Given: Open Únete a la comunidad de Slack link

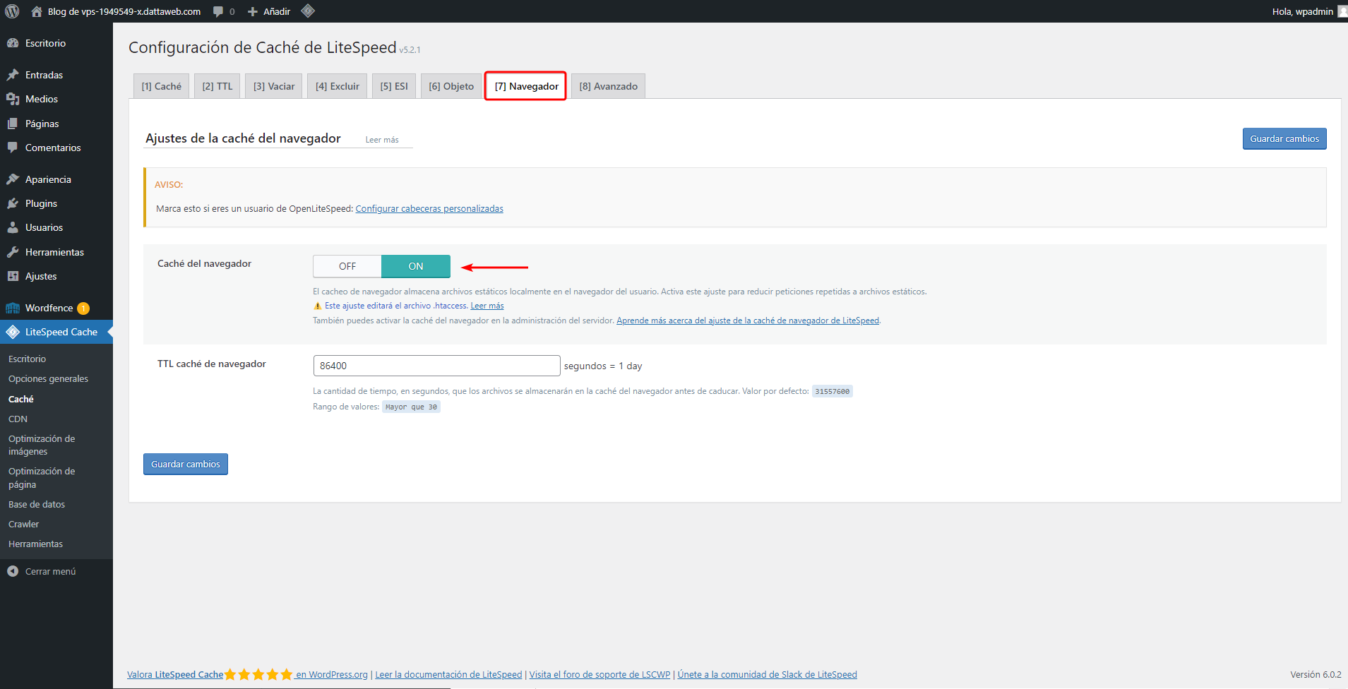Looking at the screenshot, I should pyautogui.click(x=767, y=674).
